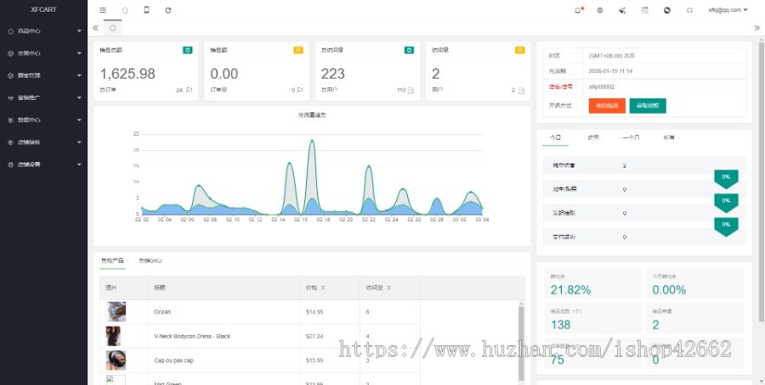
Task: Click the 'Cap ou pas cap' title
Action: pos(173,360)
